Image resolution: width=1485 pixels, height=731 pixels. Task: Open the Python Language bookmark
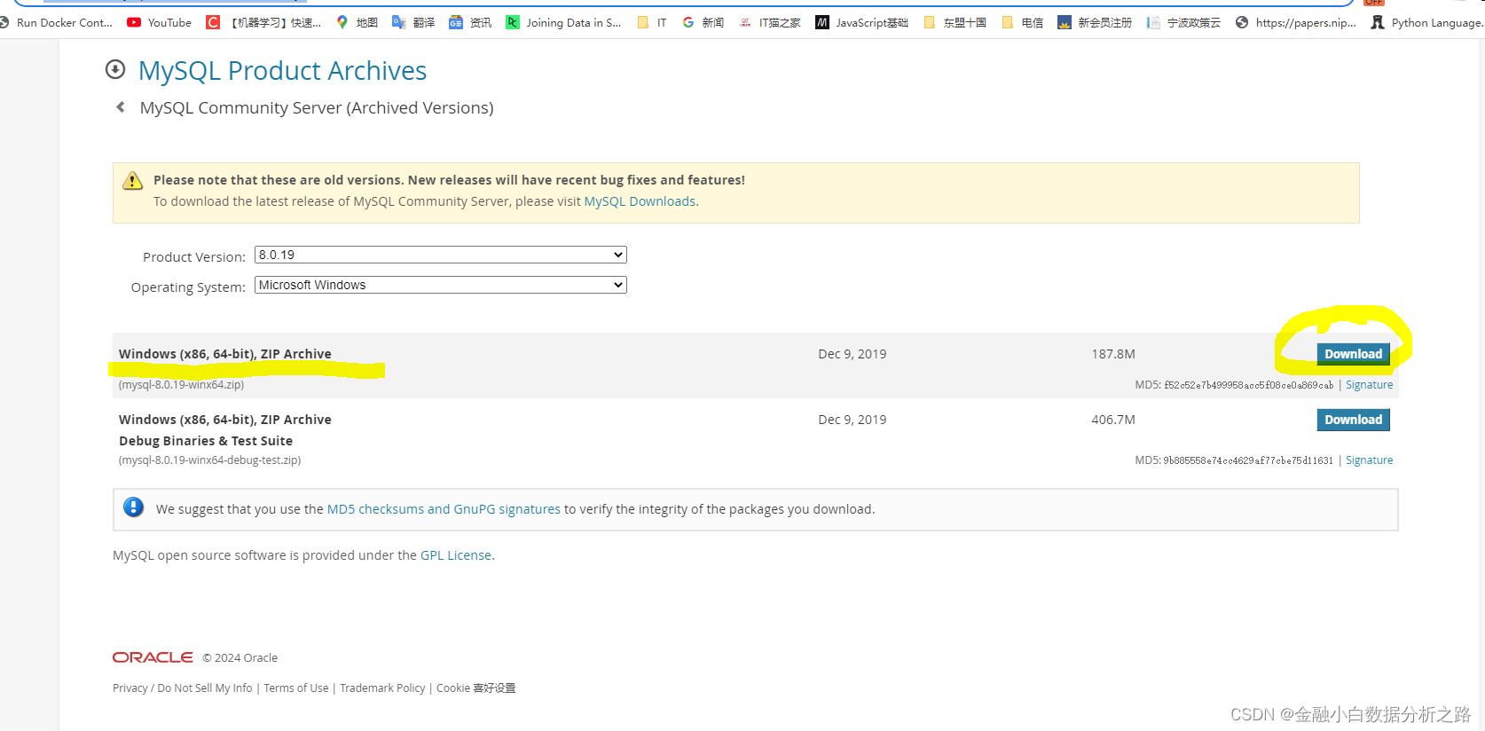point(1427,22)
